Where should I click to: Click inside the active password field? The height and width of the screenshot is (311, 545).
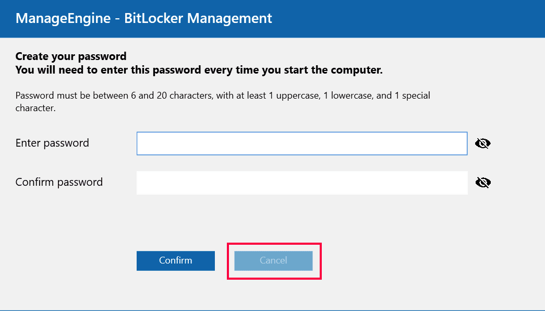point(301,143)
